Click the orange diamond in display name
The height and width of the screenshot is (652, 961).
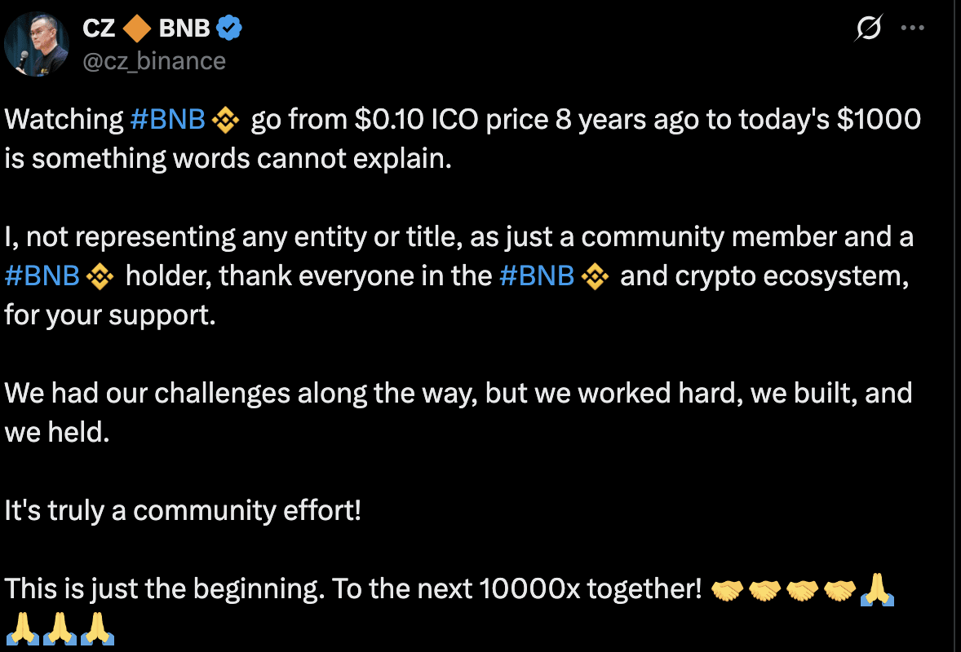(137, 29)
